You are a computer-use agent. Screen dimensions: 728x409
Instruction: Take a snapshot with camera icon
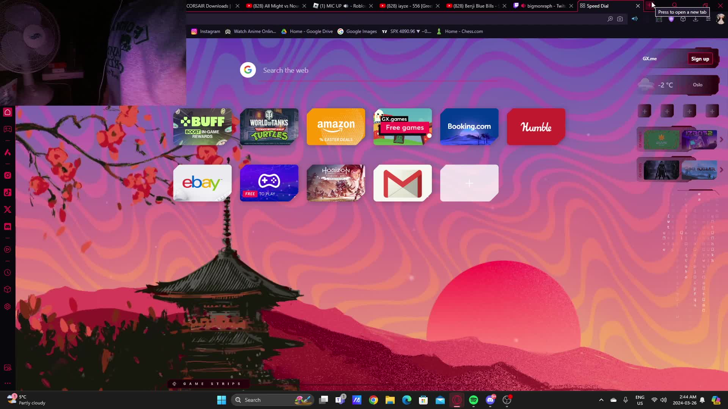pyautogui.click(x=620, y=19)
